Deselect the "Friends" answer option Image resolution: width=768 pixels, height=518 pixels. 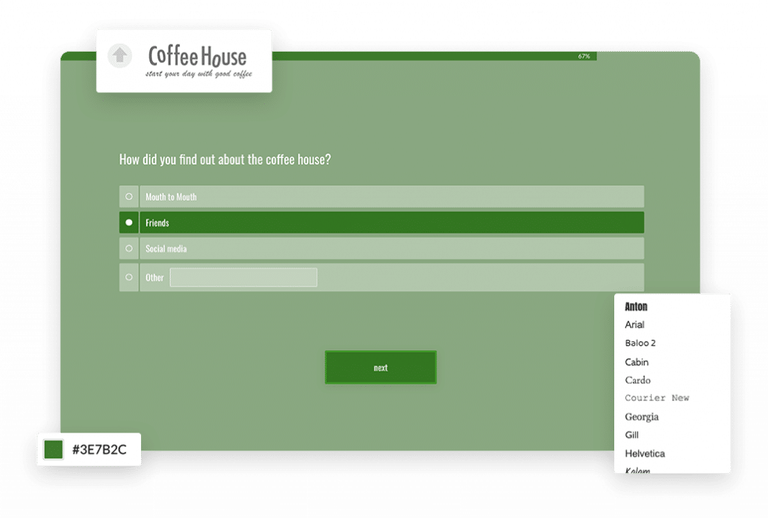(128, 222)
